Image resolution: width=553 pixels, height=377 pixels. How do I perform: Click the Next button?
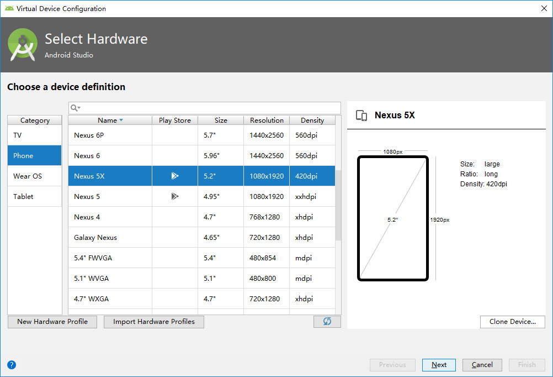click(x=439, y=365)
